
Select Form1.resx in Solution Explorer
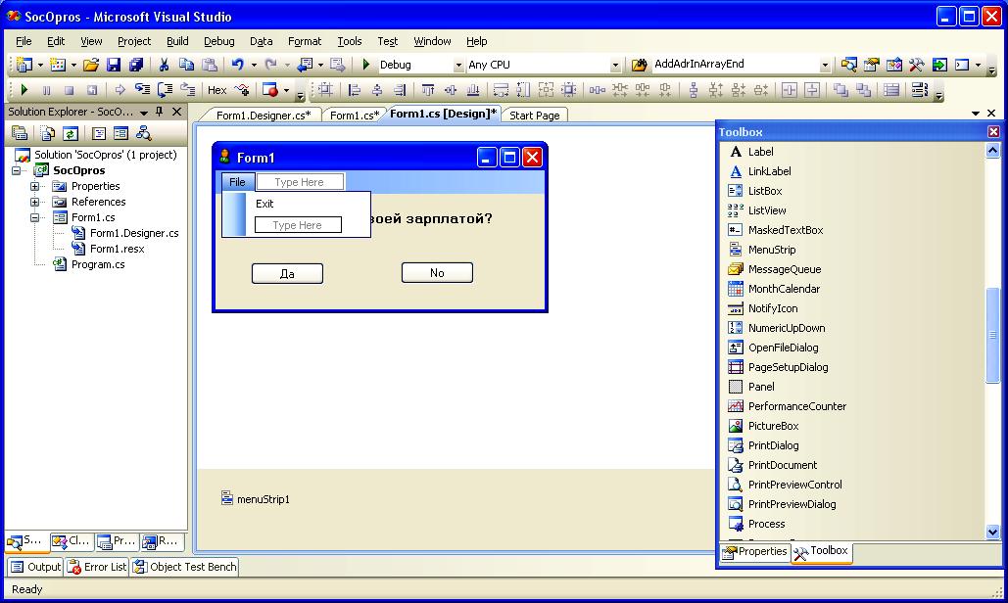(109, 249)
